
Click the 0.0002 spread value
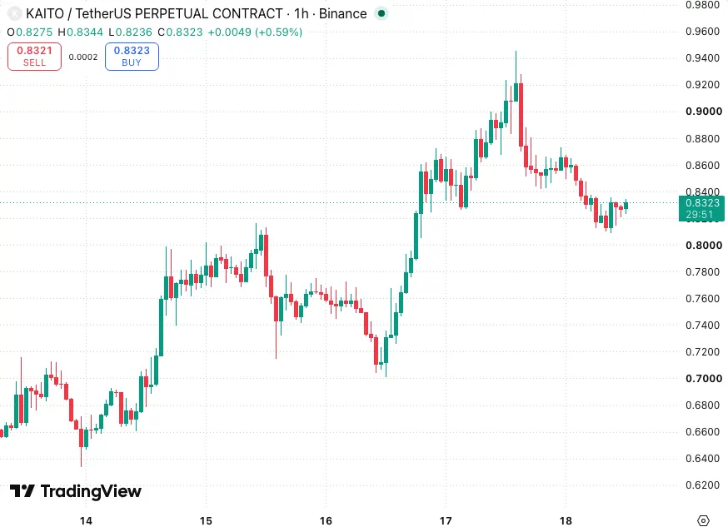83,57
